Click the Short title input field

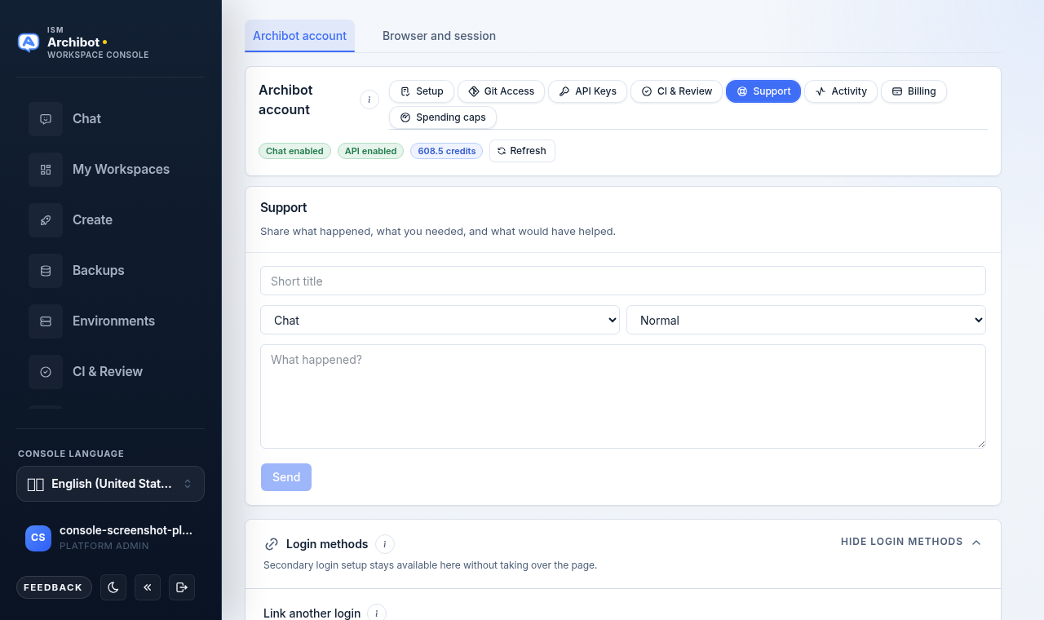tap(623, 281)
